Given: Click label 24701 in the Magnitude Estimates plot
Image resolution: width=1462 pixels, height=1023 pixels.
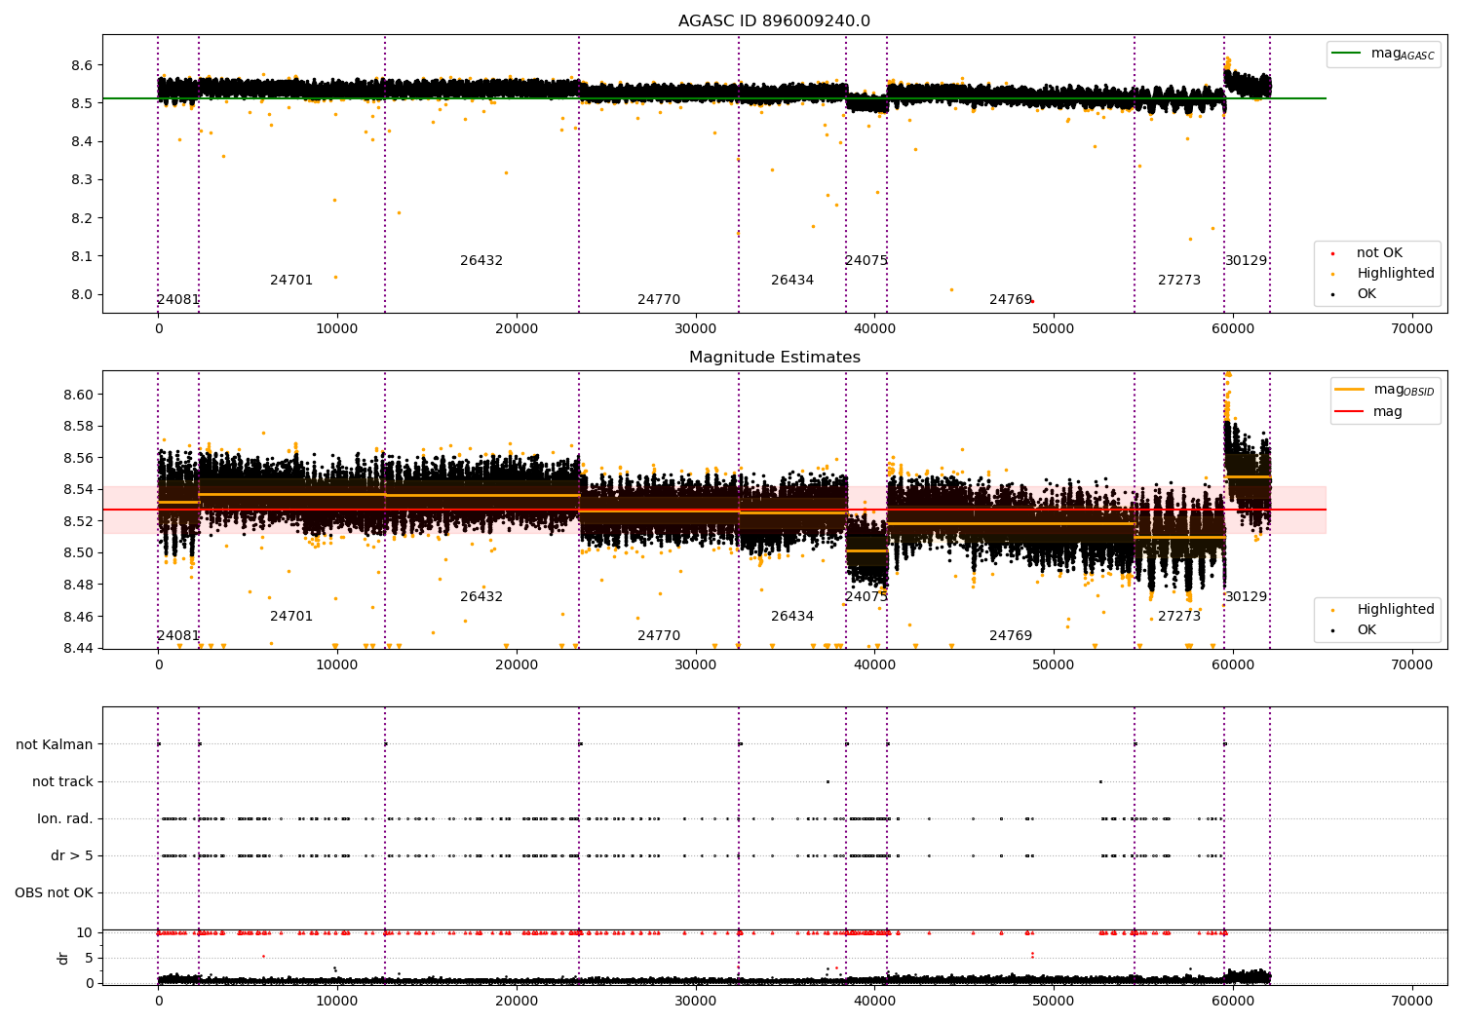Looking at the screenshot, I should tap(291, 617).
